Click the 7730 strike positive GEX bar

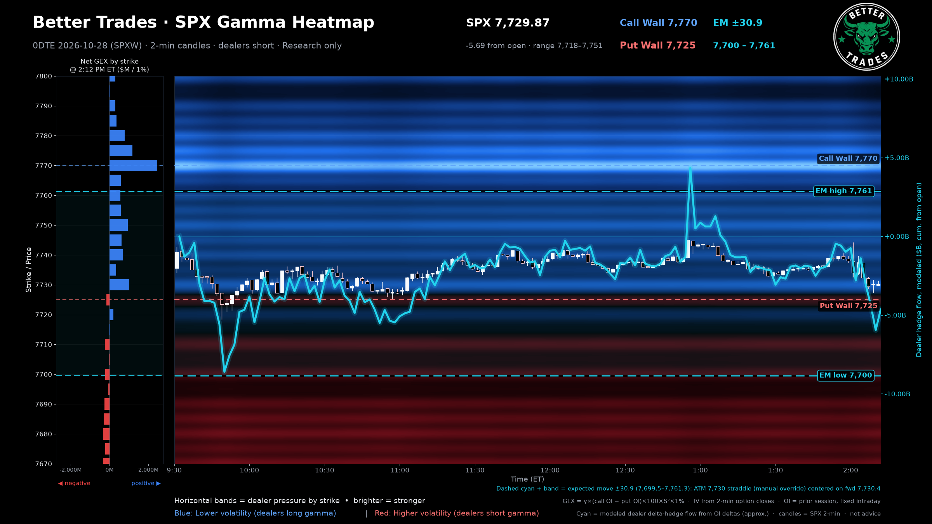[x=119, y=285]
